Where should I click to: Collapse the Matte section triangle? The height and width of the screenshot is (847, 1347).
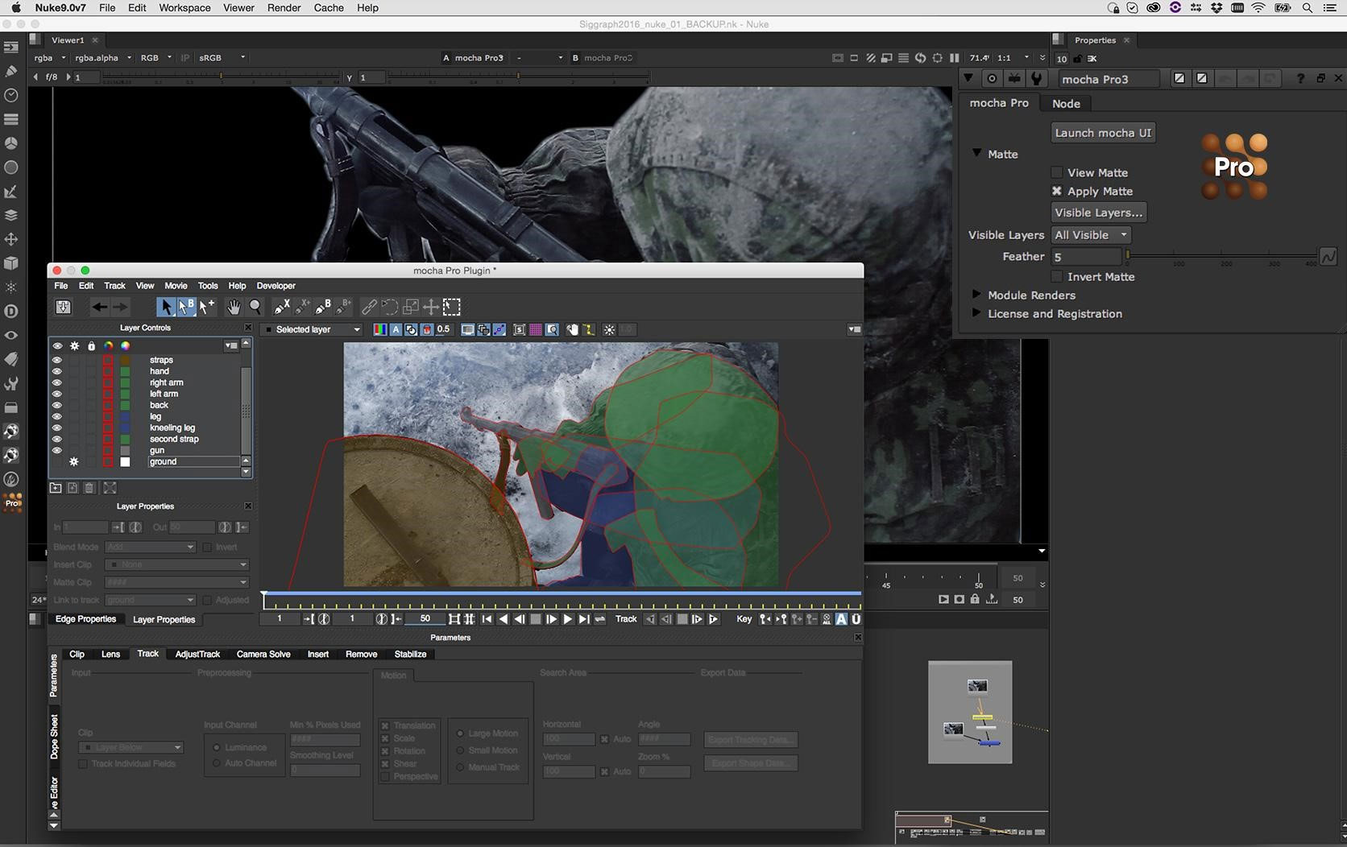(976, 153)
